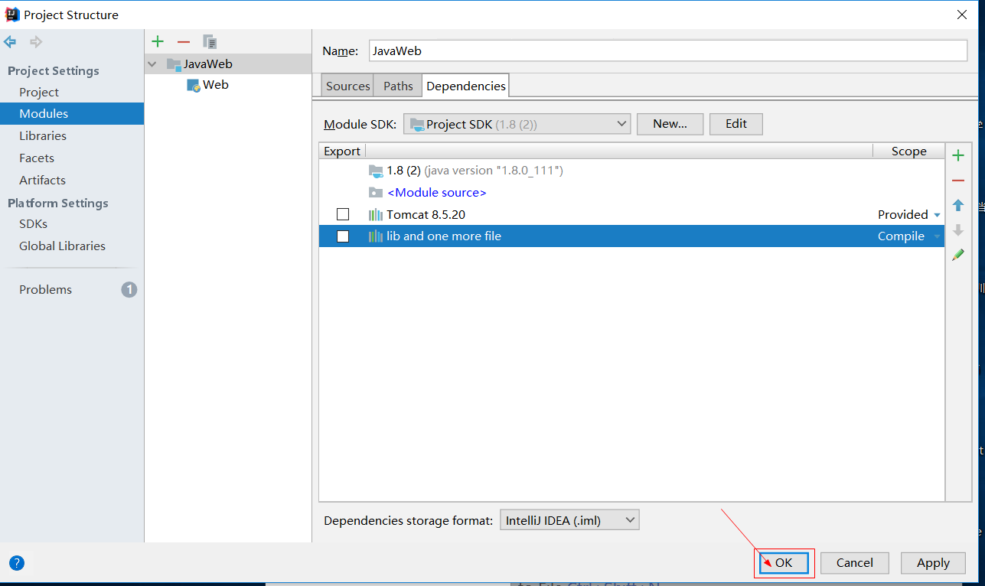The height and width of the screenshot is (586, 985).
Task: Open Dependencies storage format dropdown
Action: [569, 520]
